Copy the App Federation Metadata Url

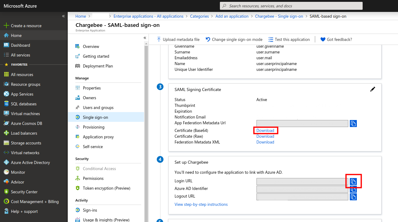[353, 123]
